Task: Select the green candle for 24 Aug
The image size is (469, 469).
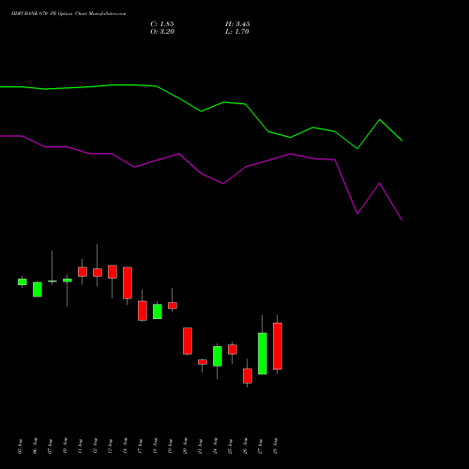Action: click(x=218, y=356)
